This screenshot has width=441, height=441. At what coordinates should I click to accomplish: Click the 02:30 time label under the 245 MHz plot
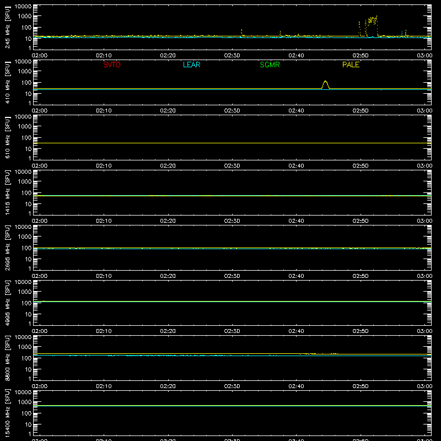click(x=232, y=56)
